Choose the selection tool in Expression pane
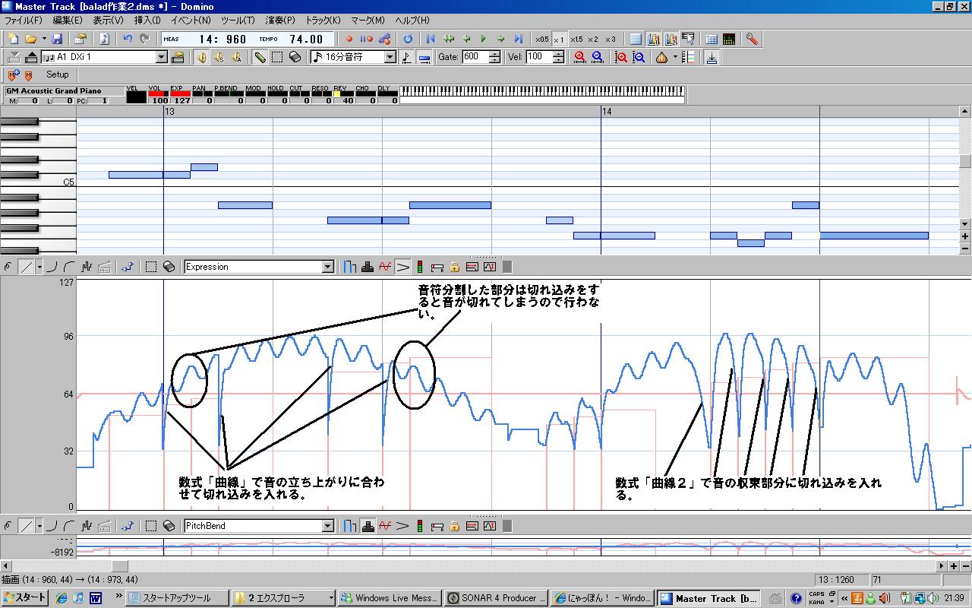This screenshot has width=972, height=608. pos(151,267)
